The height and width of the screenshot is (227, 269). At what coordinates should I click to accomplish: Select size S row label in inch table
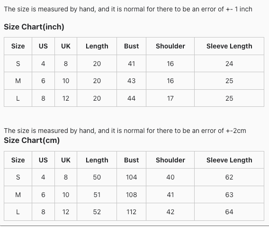pyautogui.click(x=18, y=64)
